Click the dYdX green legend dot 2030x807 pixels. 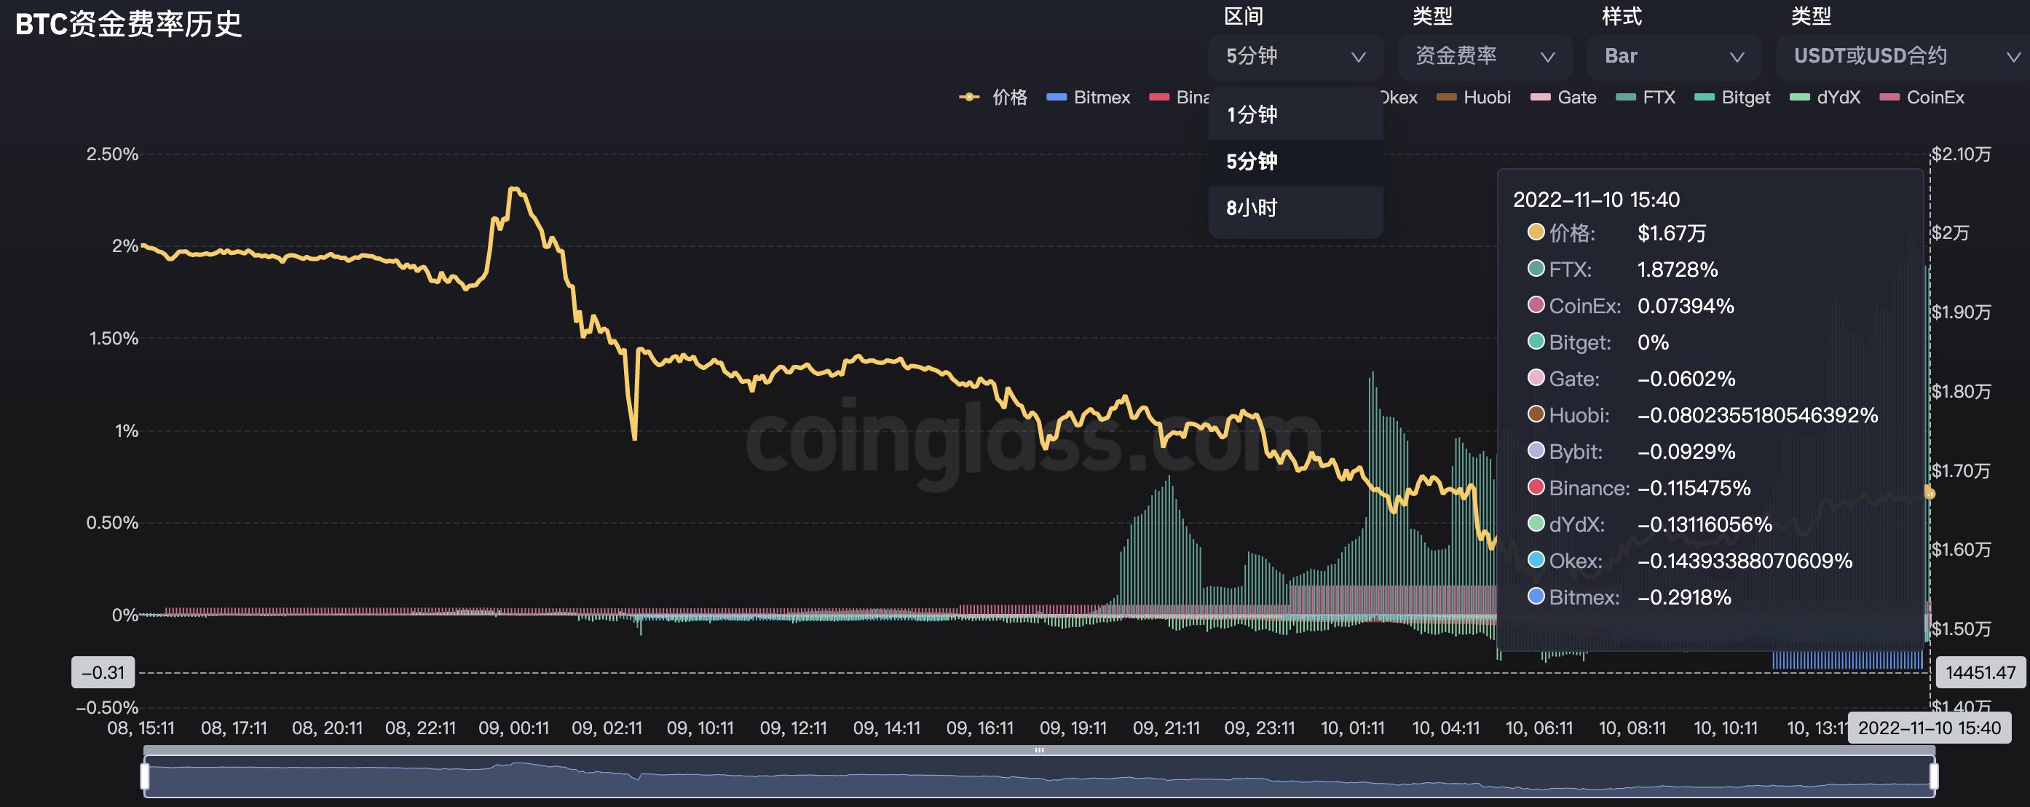tap(1799, 97)
